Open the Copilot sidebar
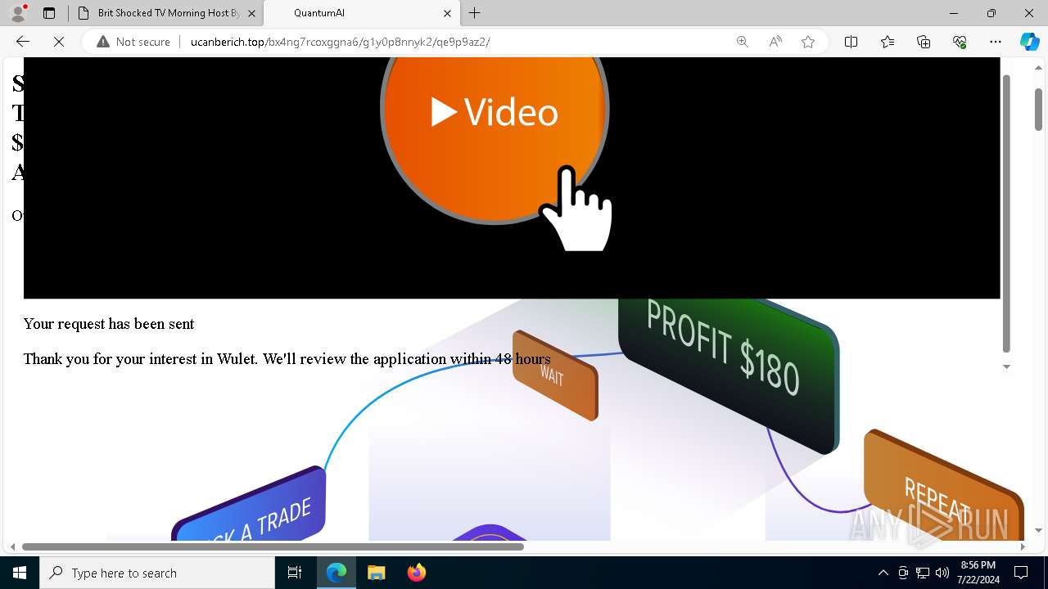 tap(1029, 42)
